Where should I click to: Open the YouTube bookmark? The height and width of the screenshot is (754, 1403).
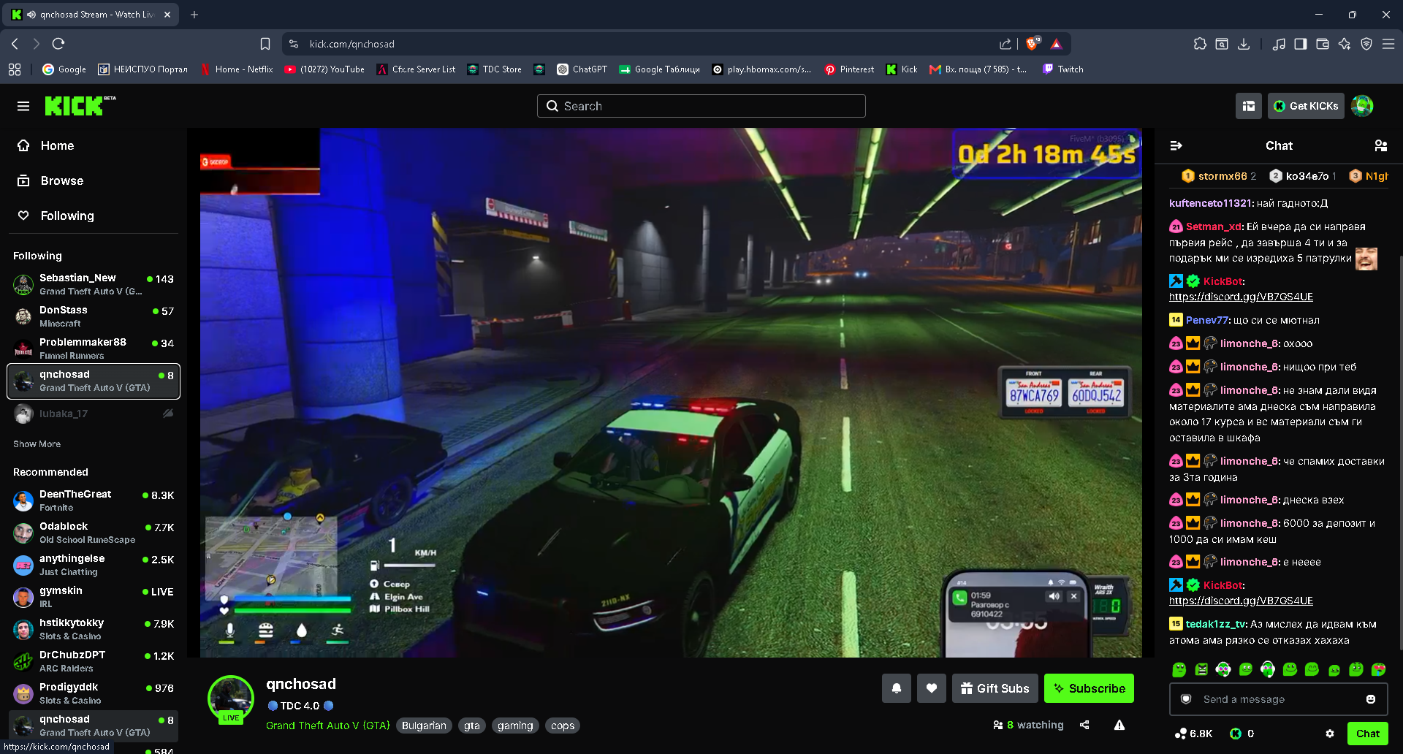[324, 69]
